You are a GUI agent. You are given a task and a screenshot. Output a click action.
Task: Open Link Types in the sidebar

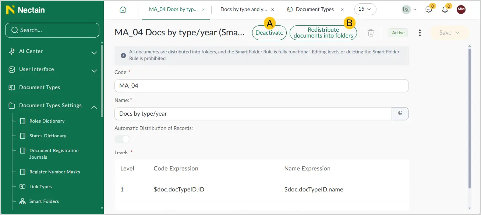coord(40,187)
